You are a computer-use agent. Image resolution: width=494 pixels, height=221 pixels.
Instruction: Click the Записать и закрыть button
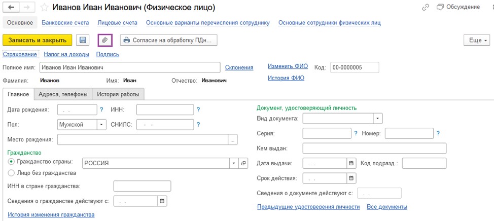[37, 40]
